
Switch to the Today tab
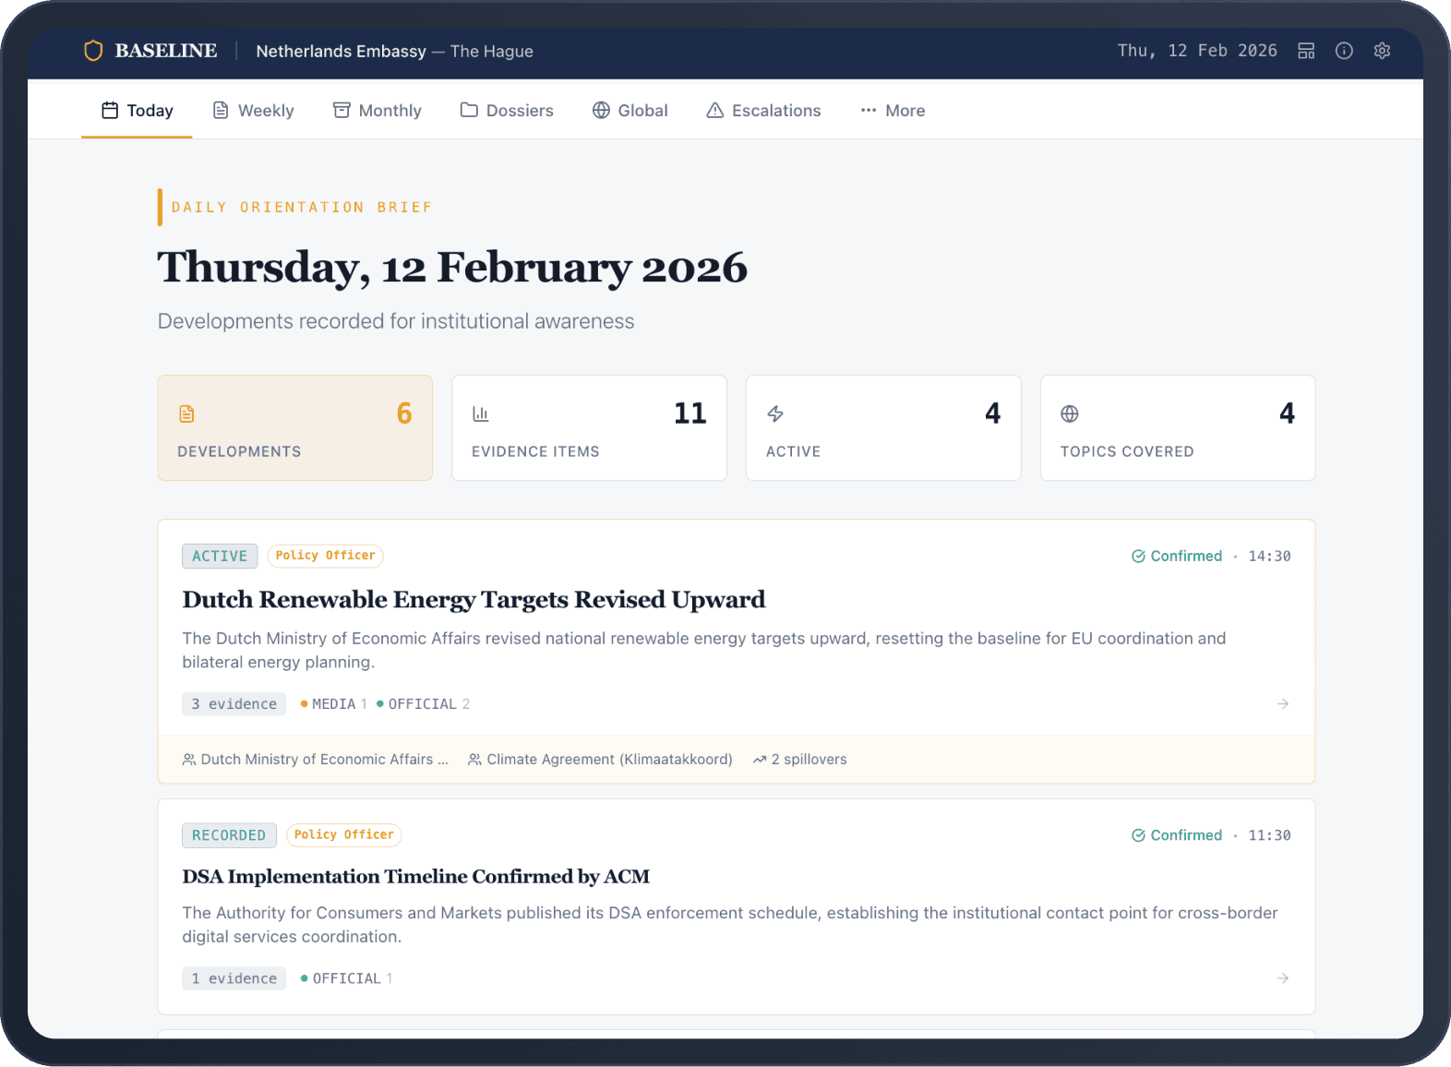[x=137, y=111]
